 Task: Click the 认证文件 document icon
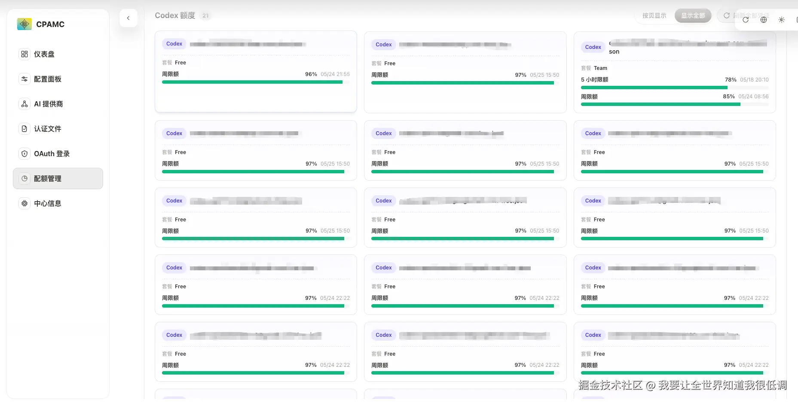[x=24, y=129]
